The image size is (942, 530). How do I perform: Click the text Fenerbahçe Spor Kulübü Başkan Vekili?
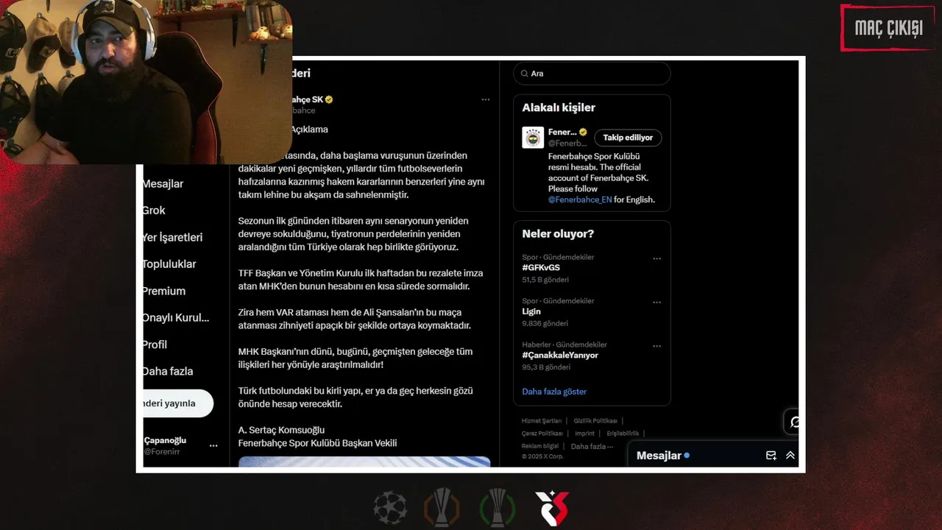tap(317, 443)
